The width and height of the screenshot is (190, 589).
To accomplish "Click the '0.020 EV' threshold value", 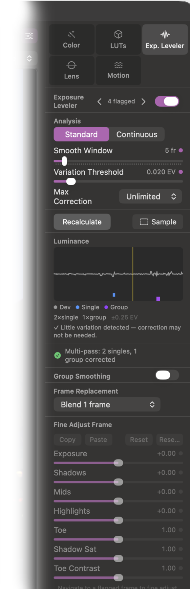I will [161, 172].
